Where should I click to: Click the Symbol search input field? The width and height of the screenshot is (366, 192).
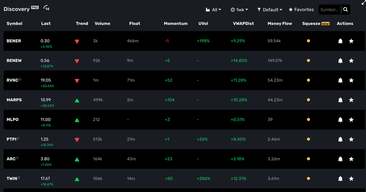[x=329, y=10]
